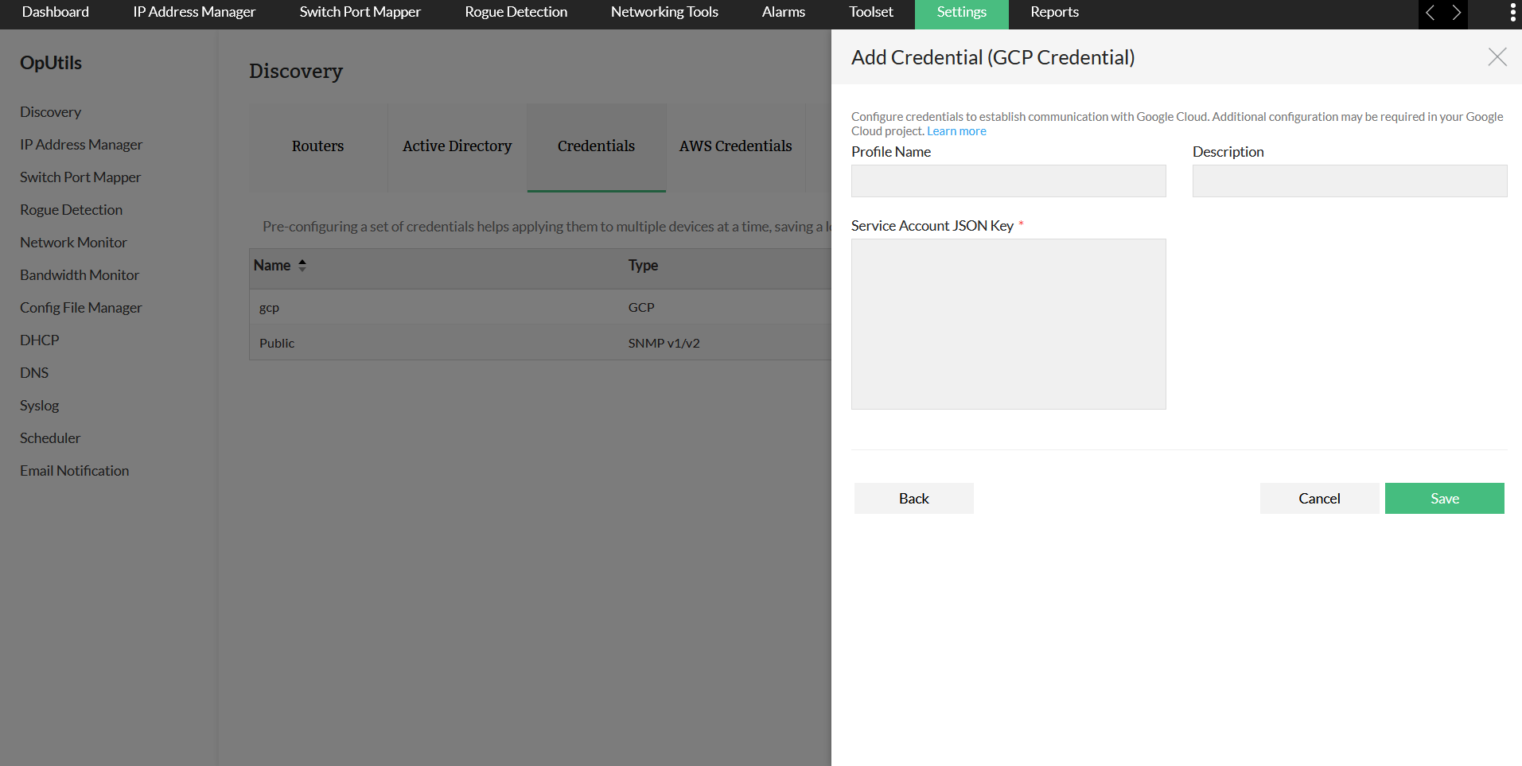Open DHCP in the sidebar
The width and height of the screenshot is (1522, 766).
[x=40, y=340]
